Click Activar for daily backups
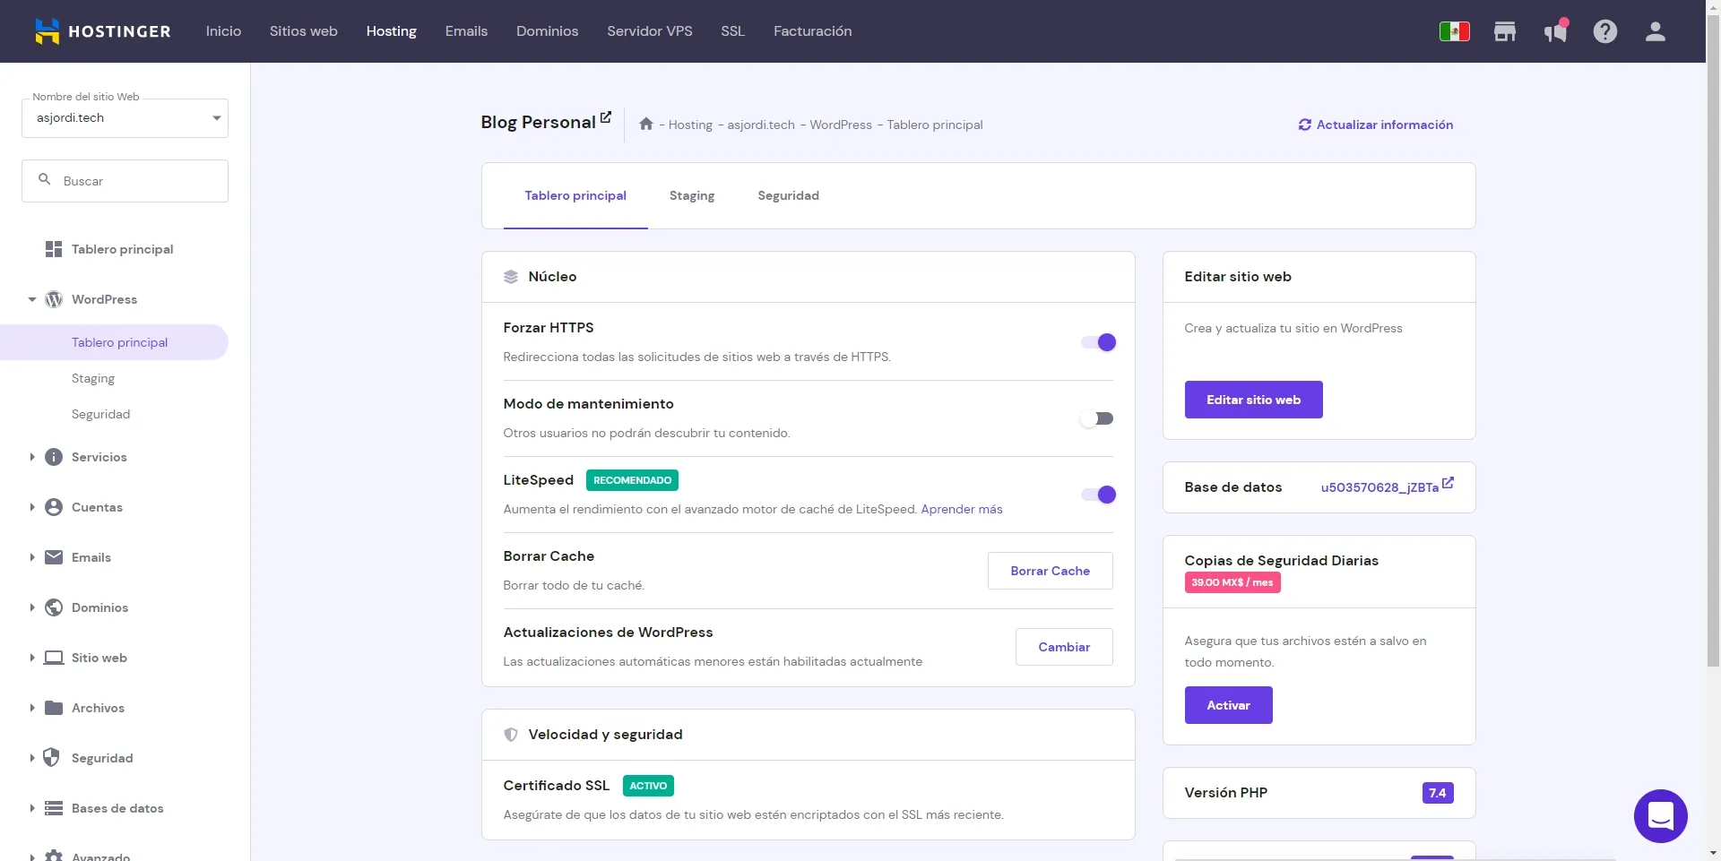Viewport: 1721px width, 861px height. (x=1229, y=705)
